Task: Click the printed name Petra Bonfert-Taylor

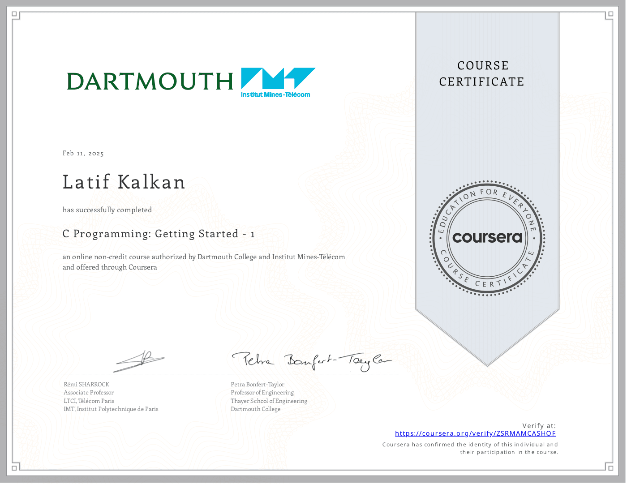Action: (x=258, y=385)
